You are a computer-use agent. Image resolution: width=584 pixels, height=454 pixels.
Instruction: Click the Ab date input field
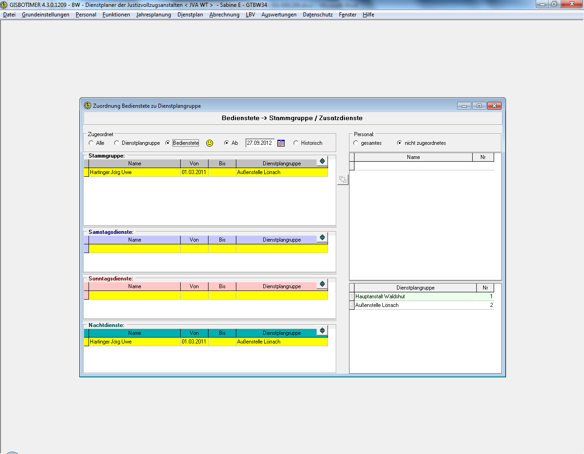[x=260, y=143]
